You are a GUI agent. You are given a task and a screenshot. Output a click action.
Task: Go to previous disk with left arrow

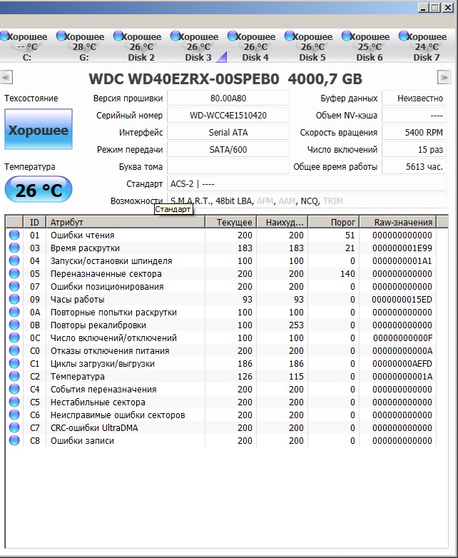[x=6, y=77]
